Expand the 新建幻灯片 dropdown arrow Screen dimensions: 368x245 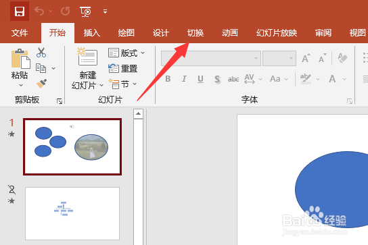tap(101, 85)
